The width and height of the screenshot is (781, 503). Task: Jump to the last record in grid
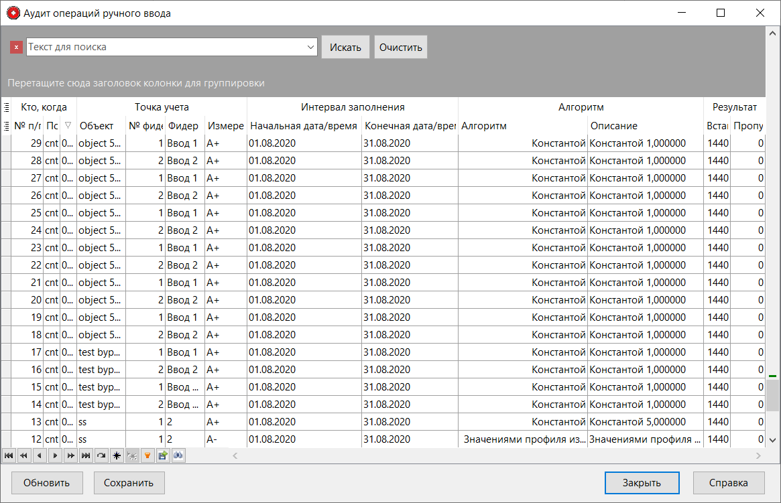pos(86,455)
